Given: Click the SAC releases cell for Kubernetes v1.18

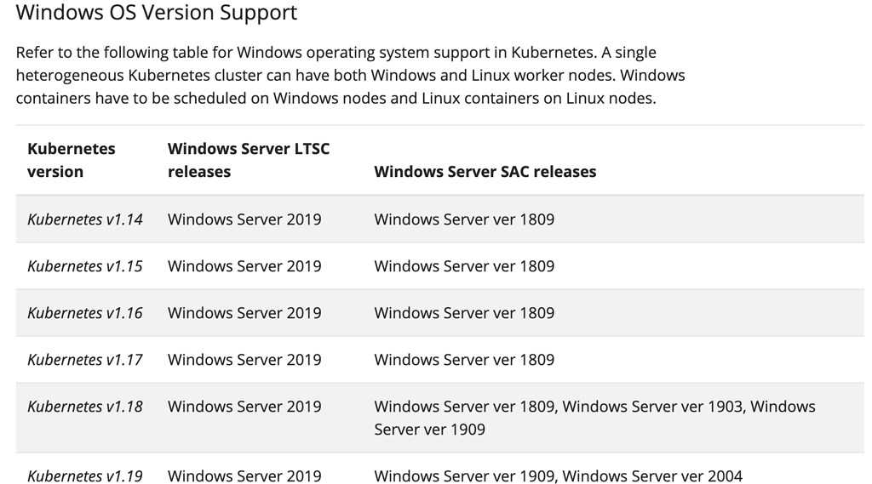Looking at the screenshot, I should (x=594, y=418).
